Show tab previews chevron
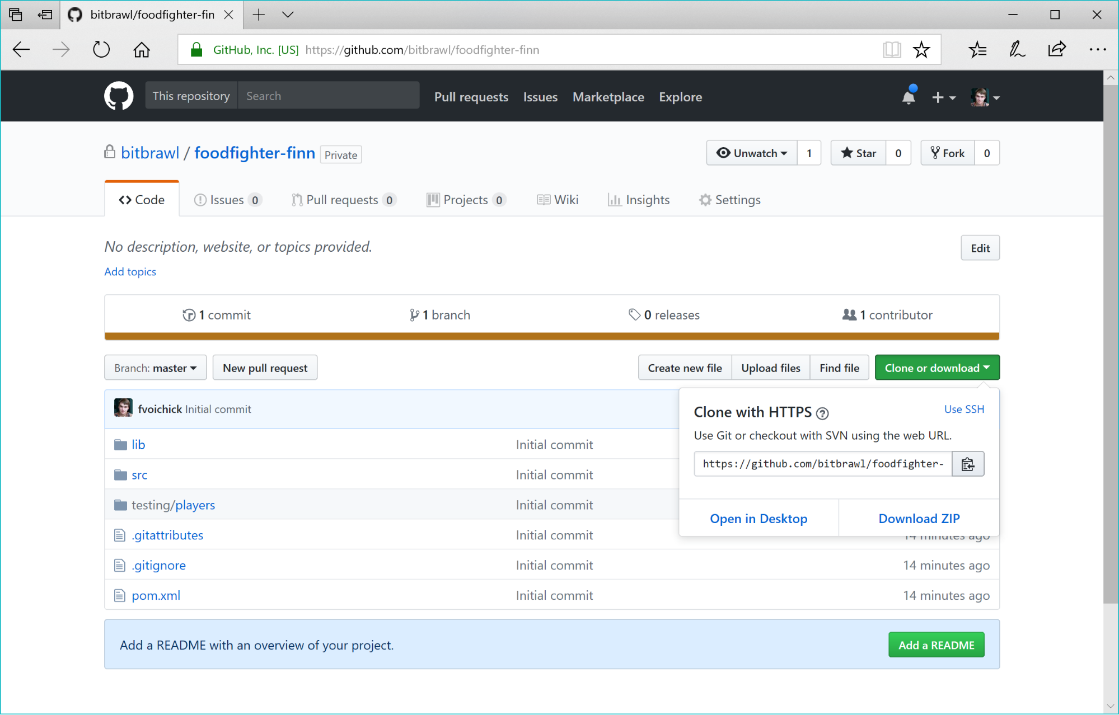Image resolution: width=1119 pixels, height=715 pixels. [288, 15]
